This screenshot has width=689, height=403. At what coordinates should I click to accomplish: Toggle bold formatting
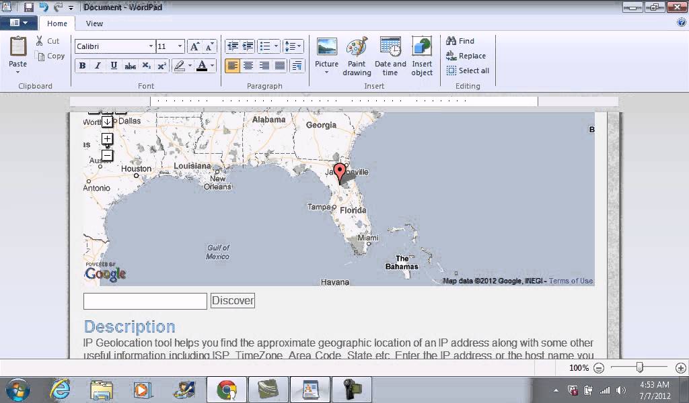tap(82, 66)
